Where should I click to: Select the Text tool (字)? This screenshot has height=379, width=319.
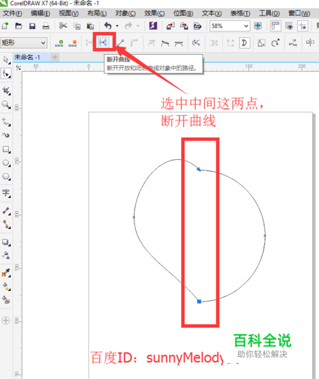[6, 193]
